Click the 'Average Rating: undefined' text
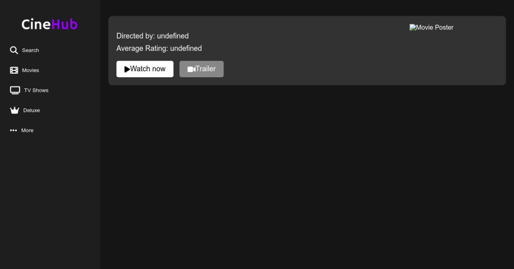514x269 pixels. pyautogui.click(x=159, y=48)
